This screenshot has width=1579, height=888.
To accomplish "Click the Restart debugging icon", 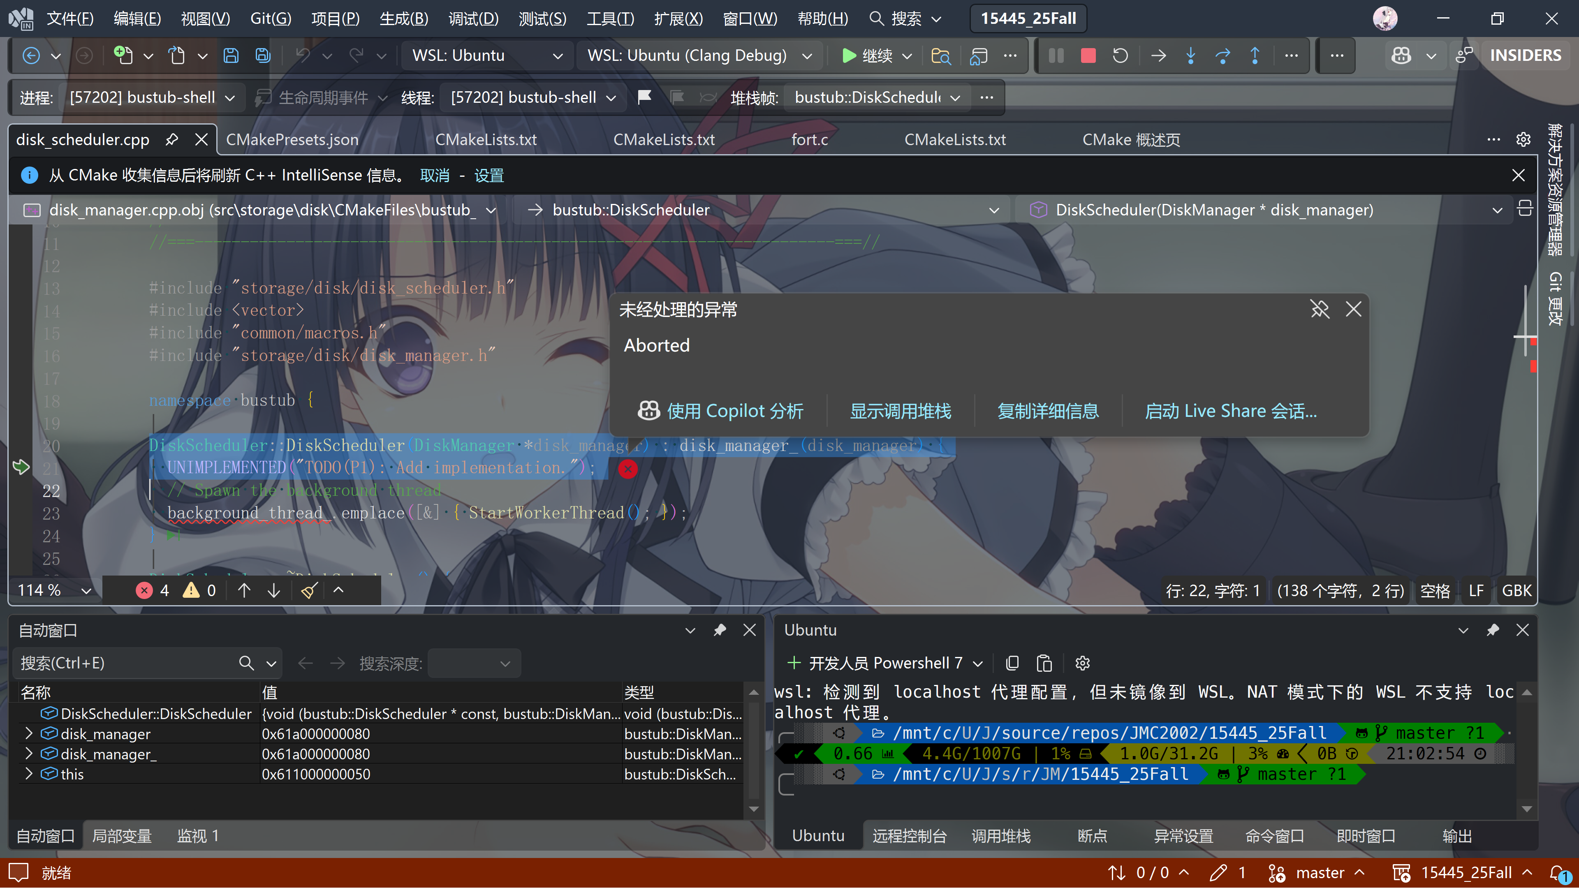I will click(x=1120, y=56).
